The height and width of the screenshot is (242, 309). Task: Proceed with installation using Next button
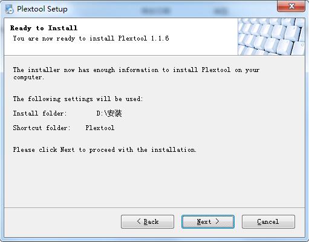coord(208,221)
